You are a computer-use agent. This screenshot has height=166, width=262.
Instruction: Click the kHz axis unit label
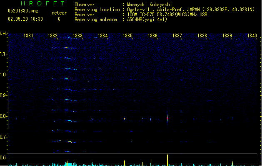tap(4, 34)
